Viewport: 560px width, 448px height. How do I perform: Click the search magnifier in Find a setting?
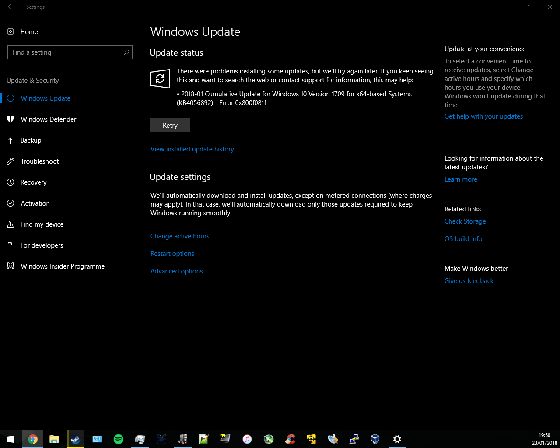coord(126,52)
